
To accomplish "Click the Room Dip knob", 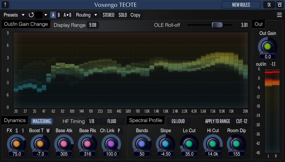I will click(x=236, y=144).
